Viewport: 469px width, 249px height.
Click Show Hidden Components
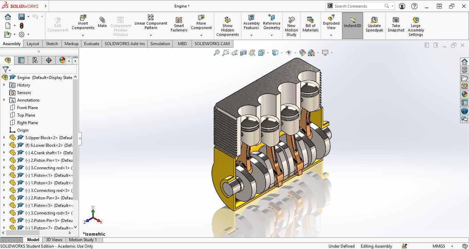point(228,26)
